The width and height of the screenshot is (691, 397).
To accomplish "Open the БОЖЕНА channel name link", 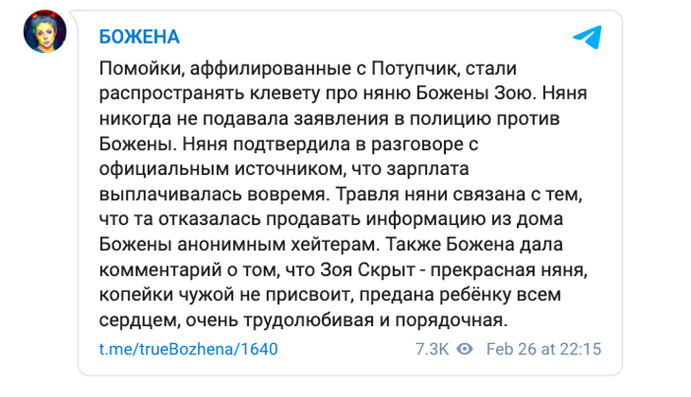I will (x=139, y=37).
